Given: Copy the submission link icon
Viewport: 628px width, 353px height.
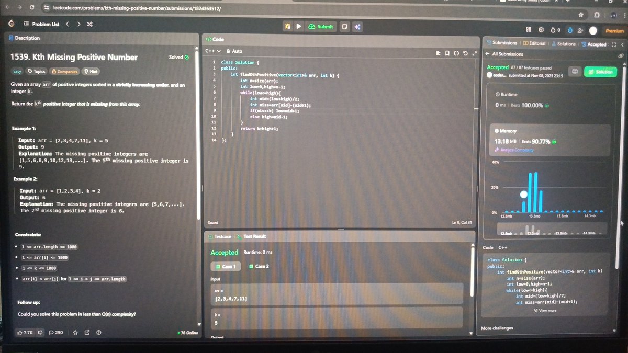Looking at the screenshot, I should click(x=621, y=55).
